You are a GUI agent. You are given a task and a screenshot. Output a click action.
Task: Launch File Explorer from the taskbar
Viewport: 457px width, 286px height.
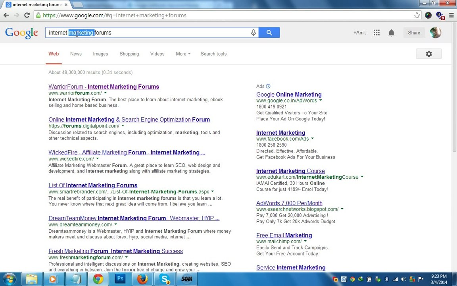click(x=31, y=279)
